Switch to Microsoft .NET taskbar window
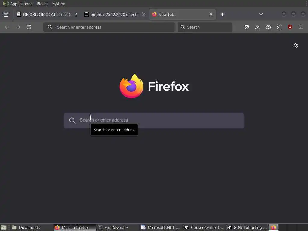This screenshot has height=231, width=308. (x=161, y=227)
